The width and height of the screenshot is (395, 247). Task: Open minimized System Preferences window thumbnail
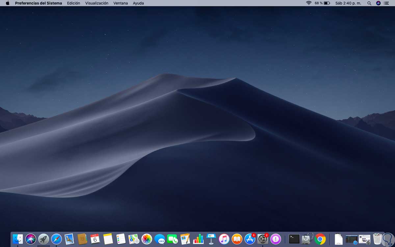(364, 239)
